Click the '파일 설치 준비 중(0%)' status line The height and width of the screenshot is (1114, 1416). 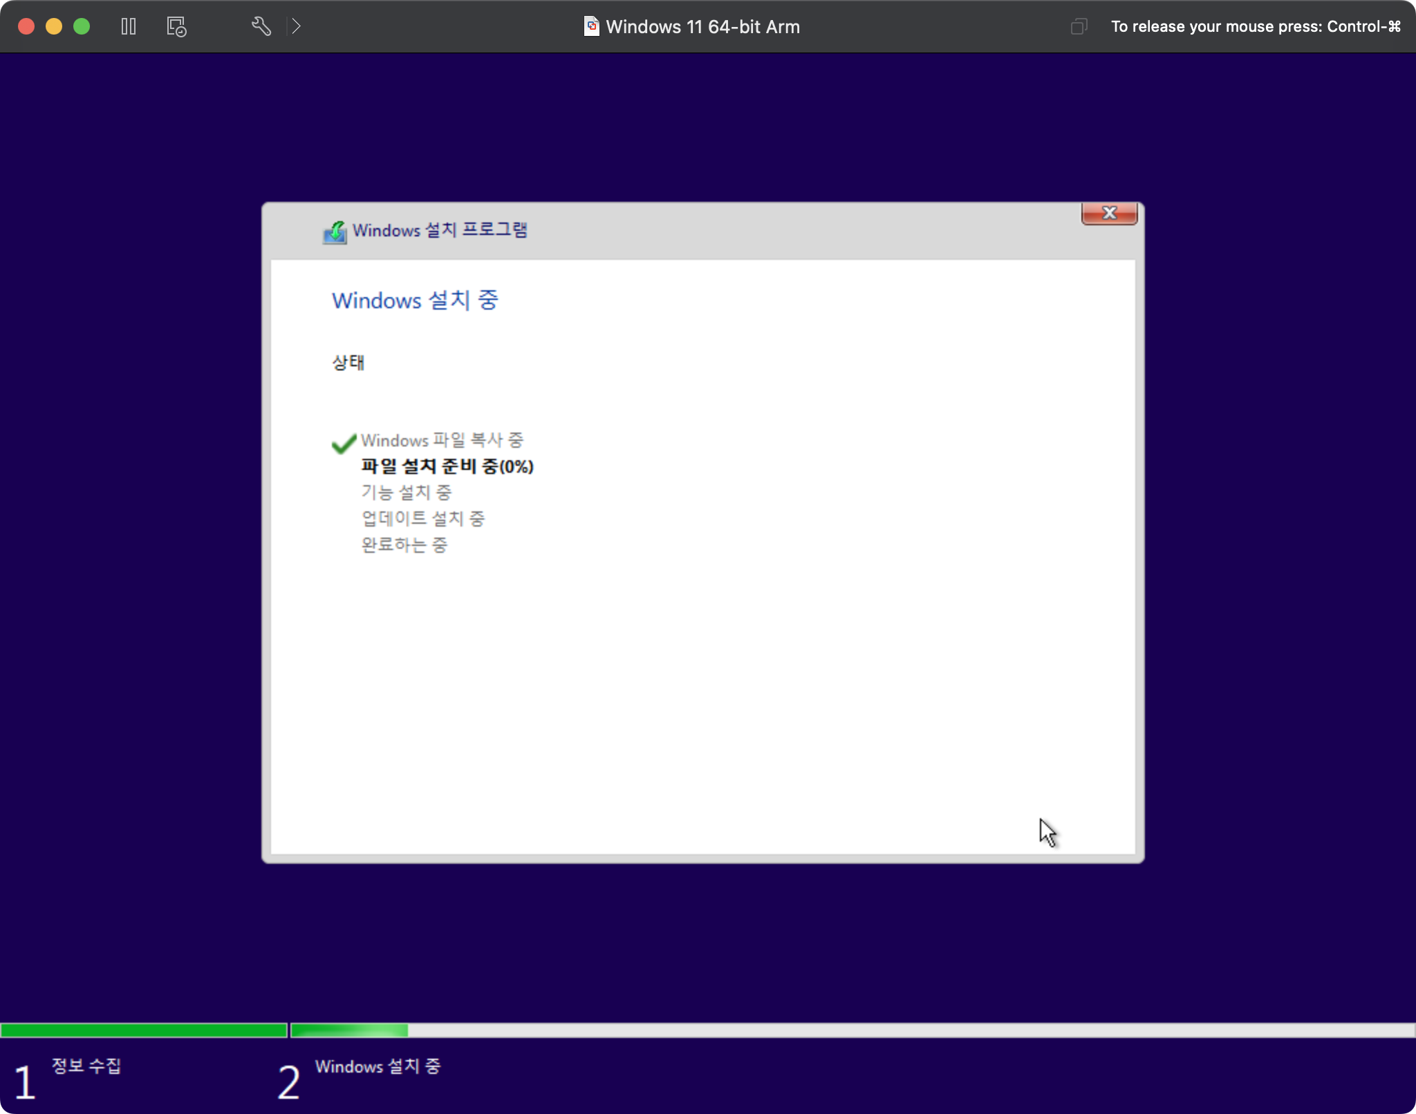[x=447, y=466]
